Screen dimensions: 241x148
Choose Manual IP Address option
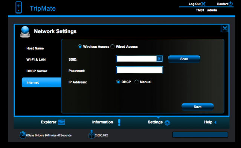tap(136, 82)
